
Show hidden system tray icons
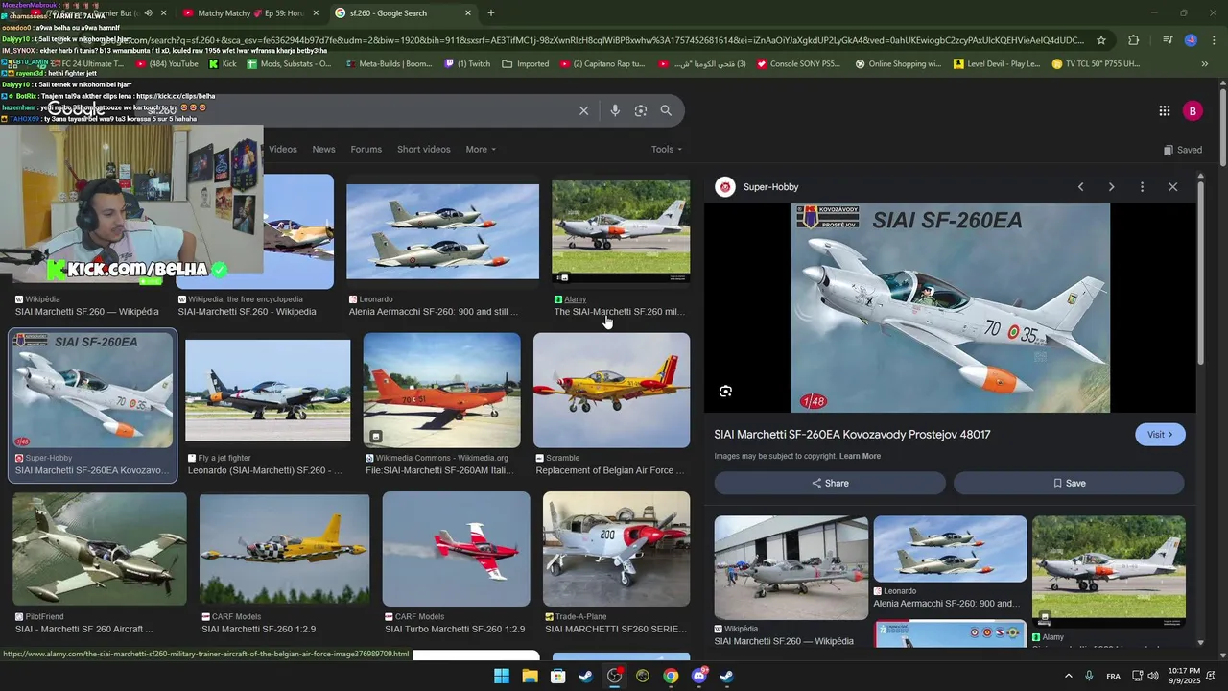click(x=1068, y=676)
